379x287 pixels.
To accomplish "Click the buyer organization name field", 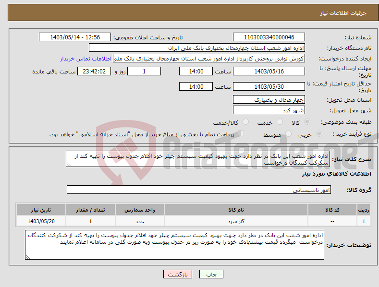I will 197,48.
